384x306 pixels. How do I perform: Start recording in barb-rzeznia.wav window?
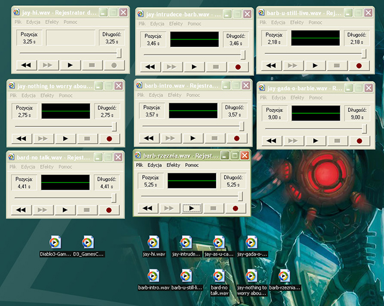[x=235, y=208]
